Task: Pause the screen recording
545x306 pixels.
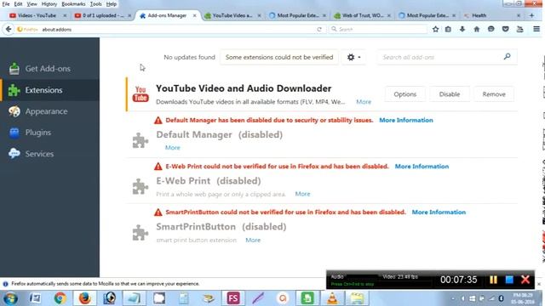Action: click(x=493, y=280)
